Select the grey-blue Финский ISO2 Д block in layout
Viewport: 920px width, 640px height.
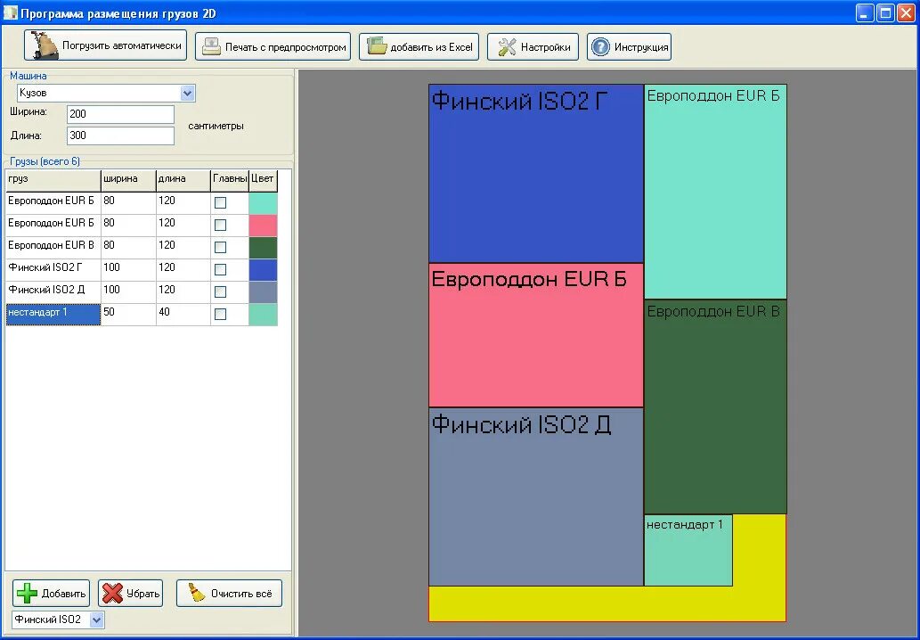tap(536, 496)
